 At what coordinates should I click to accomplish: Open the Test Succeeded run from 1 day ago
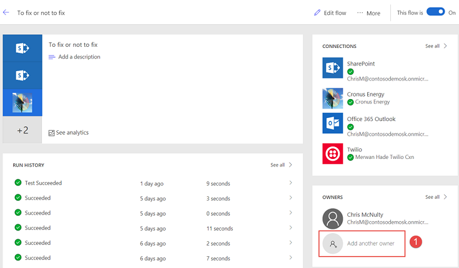pos(43,183)
